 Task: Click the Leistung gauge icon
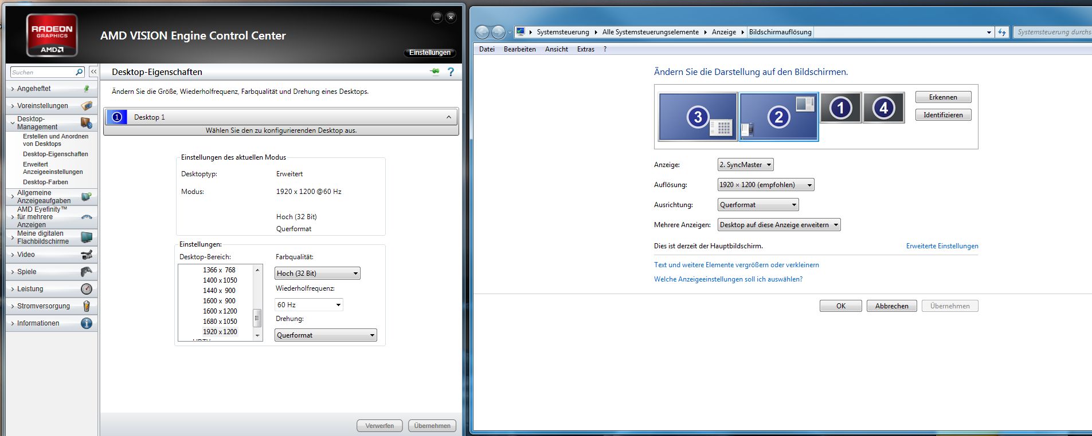click(87, 289)
